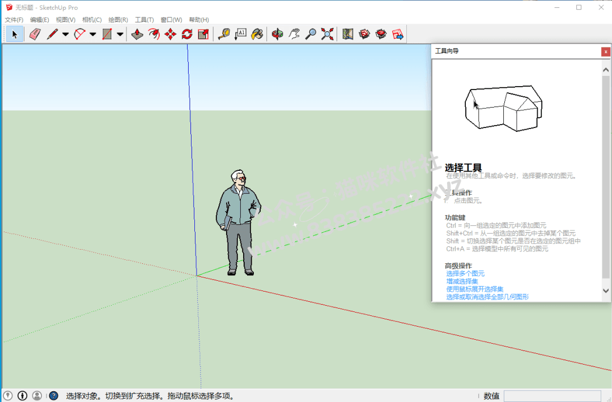Viewport: 612px width, 402px height.
Task: Open the 选择或取消选择全部几何图形 link
Action: pyautogui.click(x=487, y=297)
